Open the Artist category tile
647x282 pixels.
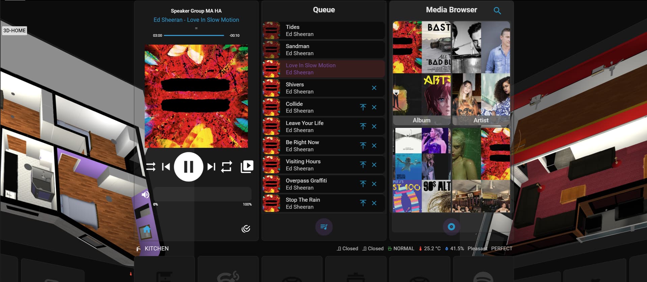[481, 73]
